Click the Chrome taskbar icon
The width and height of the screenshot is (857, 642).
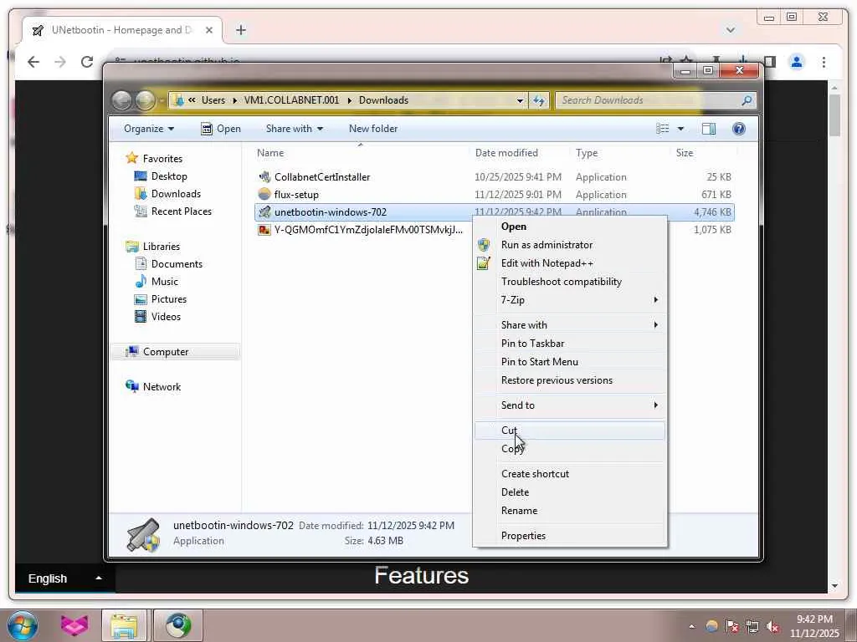tap(178, 625)
